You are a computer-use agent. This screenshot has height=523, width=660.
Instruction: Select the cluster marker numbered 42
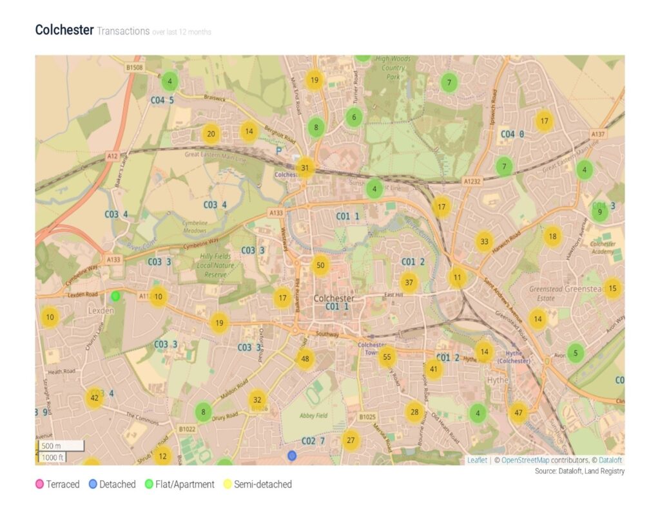pos(95,398)
